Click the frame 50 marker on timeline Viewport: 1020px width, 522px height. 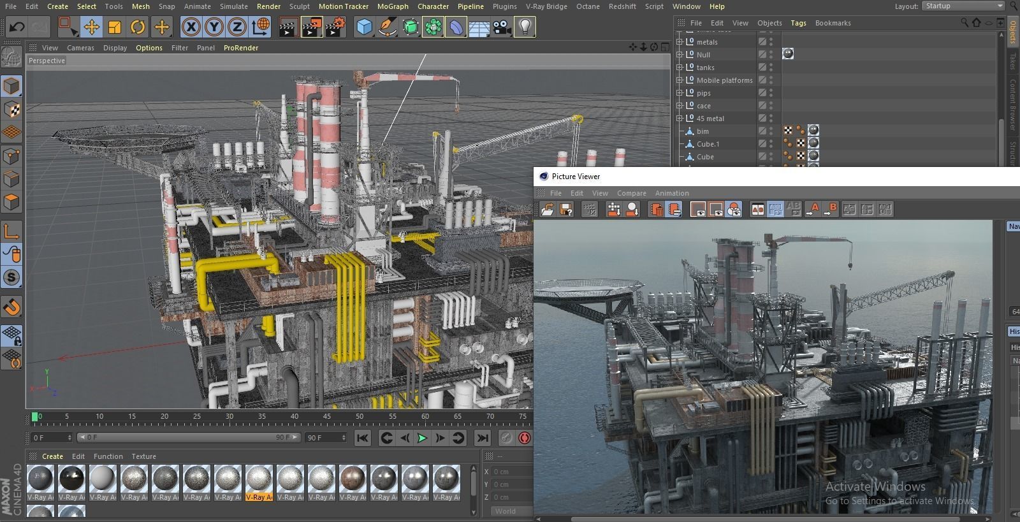[x=360, y=416]
